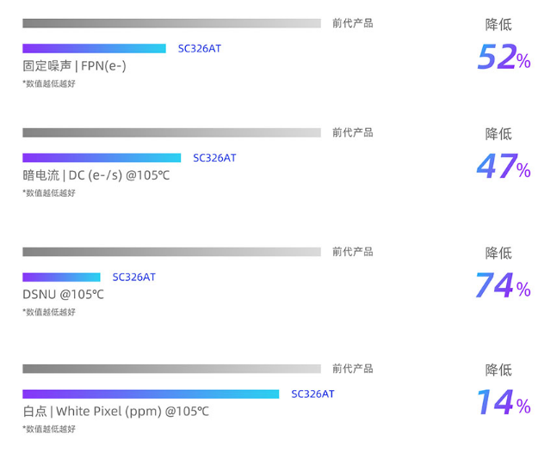Viewport: 557px width, 452px height.
Task: Click the SC326AT bar for White Pixel
Action: click(x=151, y=394)
